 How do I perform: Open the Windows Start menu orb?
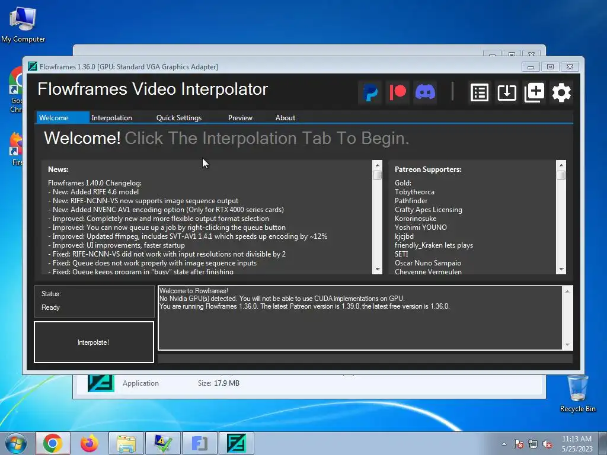click(x=15, y=443)
